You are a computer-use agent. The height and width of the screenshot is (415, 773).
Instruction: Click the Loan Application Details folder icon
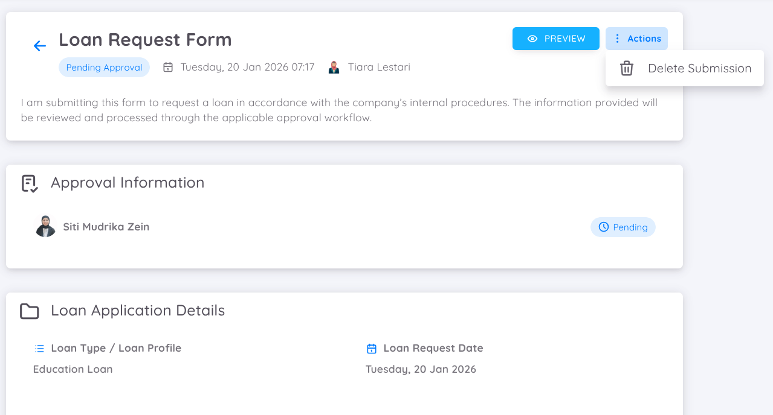point(30,311)
